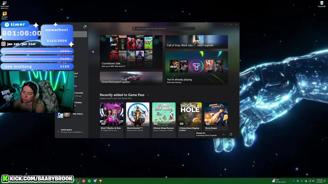This screenshot has width=328, height=184.
Task: Open the clock showing 4:48 AM
Action: coord(319,181)
